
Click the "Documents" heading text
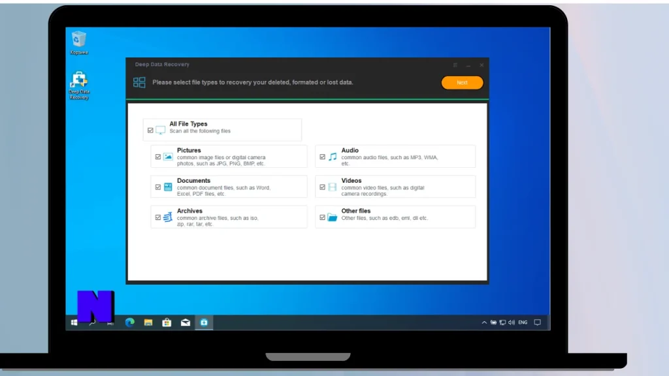pyautogui.click(x=193, y=181)
